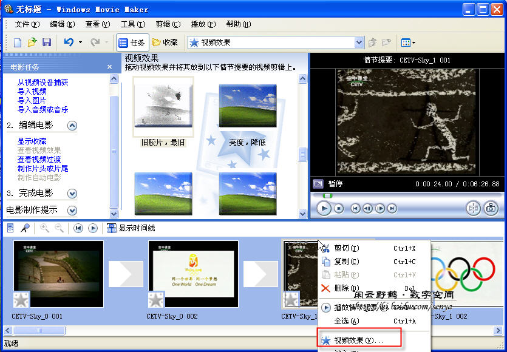Screen dimensions: 507x352
Task: Click the Narrate Timeline microphone icon
Action: (25, 228)
